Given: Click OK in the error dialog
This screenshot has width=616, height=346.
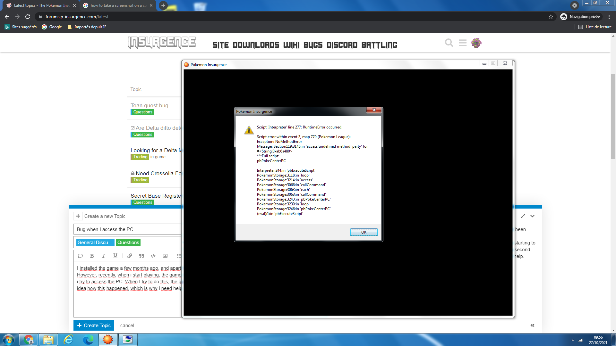Looking at the screenshot, I should 364,232.
